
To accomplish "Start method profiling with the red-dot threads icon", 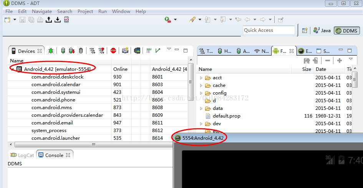I will pos(101,51).
